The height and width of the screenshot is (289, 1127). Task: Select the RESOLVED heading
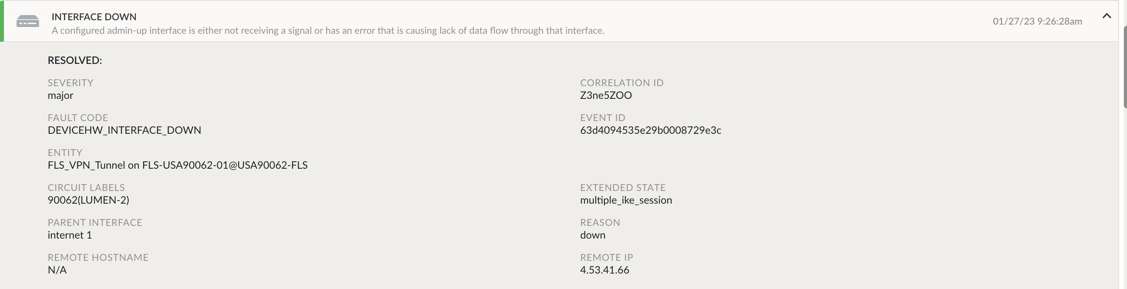75,60
